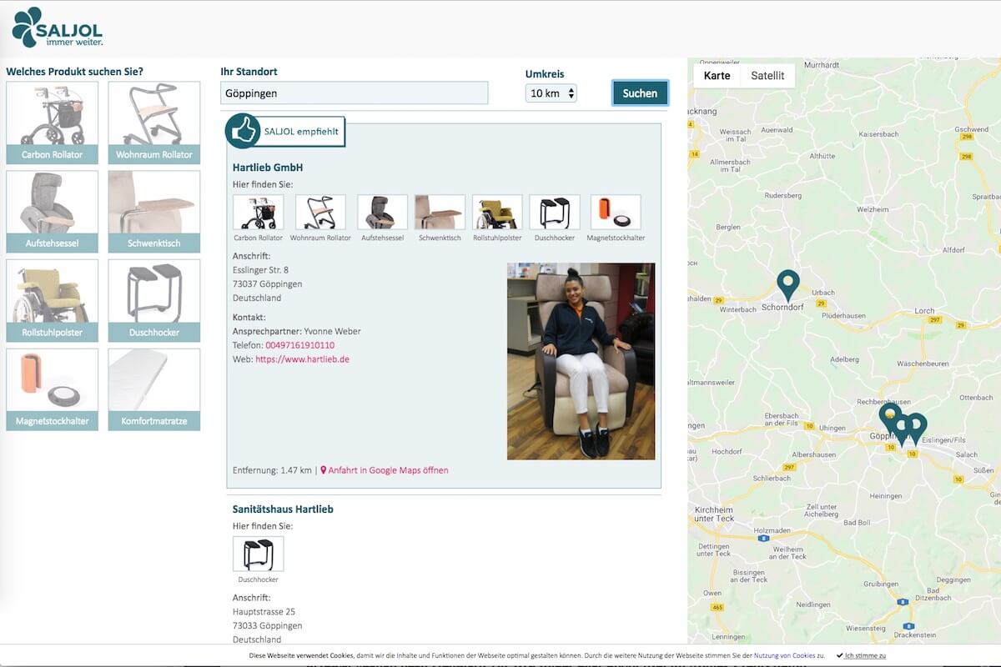Select Magnetstockhalter product filter tile
Image resolution: width=1001 pixels, height=667 pixels.
pos(53,389)
